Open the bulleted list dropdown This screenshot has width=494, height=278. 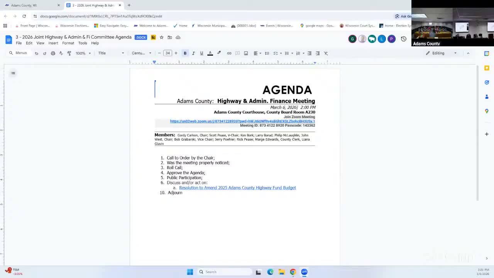(x=289, y=53)
